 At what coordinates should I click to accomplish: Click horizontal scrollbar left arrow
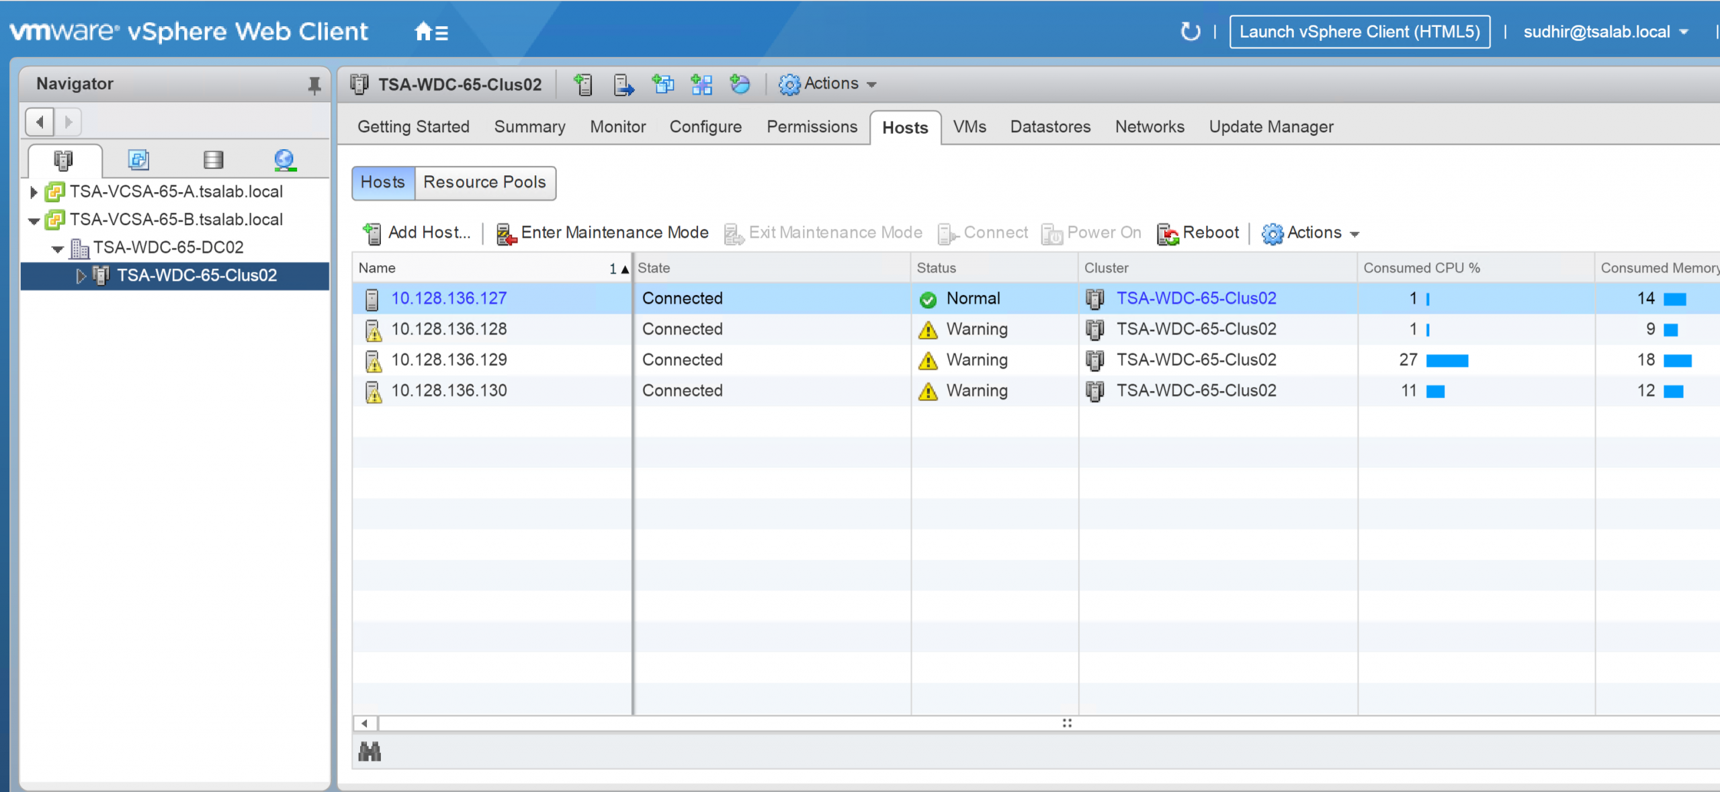[364, 723]
